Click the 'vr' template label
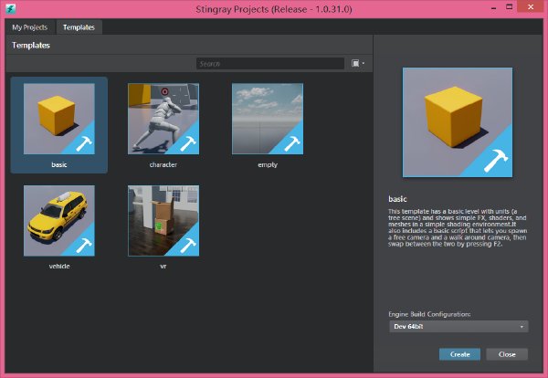Image resolution: width=548 pixels, height=378 pixels. (x=163, y=267)
